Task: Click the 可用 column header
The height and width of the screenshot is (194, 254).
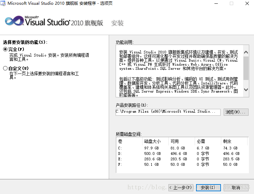Action: 182,141
